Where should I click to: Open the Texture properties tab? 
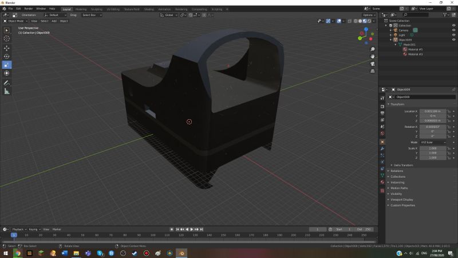click(x=382, y=191)
